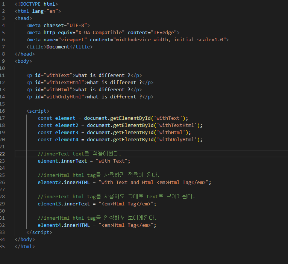Click the "X-UA-Compatible" string
Image resolution: width=288 pixels, height=264 pixels.
pyautogui.click(x=100, y=33)
